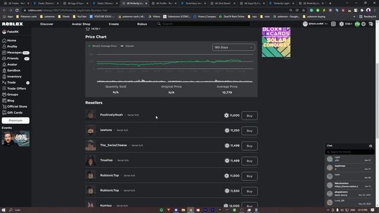Open the settings gear in the header

[363, 24]
